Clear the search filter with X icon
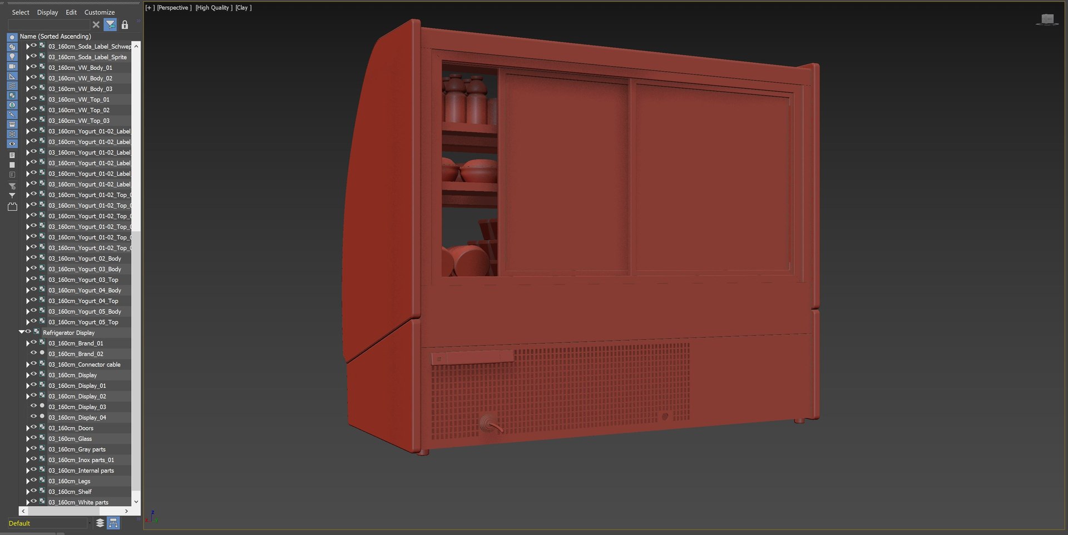Screen dimensions: 1068x535 (96, 24)
